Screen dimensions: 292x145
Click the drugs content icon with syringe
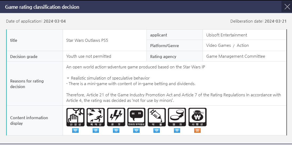point(157,117)
